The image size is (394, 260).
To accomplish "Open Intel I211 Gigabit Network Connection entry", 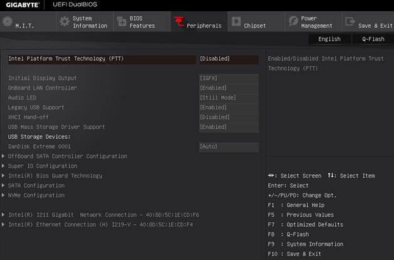I will point(103,214).
